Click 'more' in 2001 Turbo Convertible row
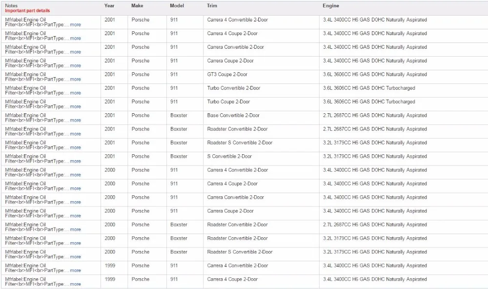This screenshot has height=289, width=488. click(75, 93)
